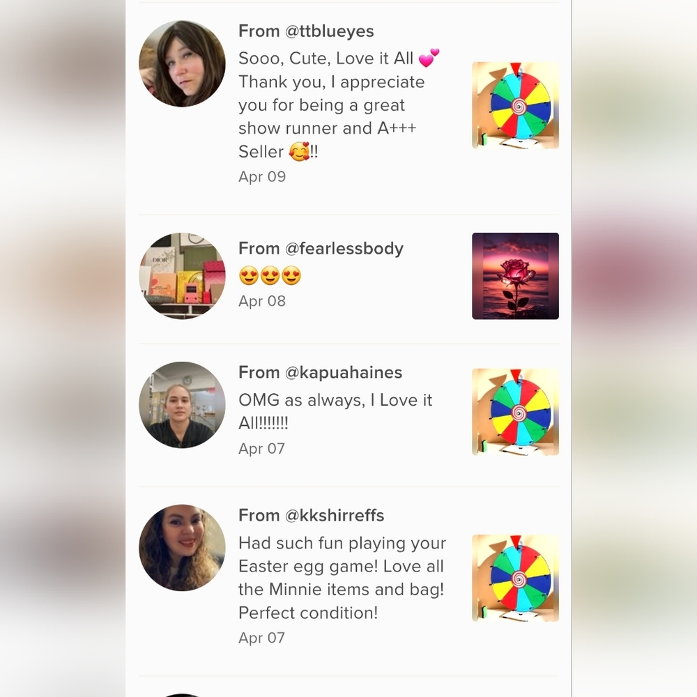The image size is (697, 697).
Task: Click the username From @kapuahaines
Action: tap(320, 372)
